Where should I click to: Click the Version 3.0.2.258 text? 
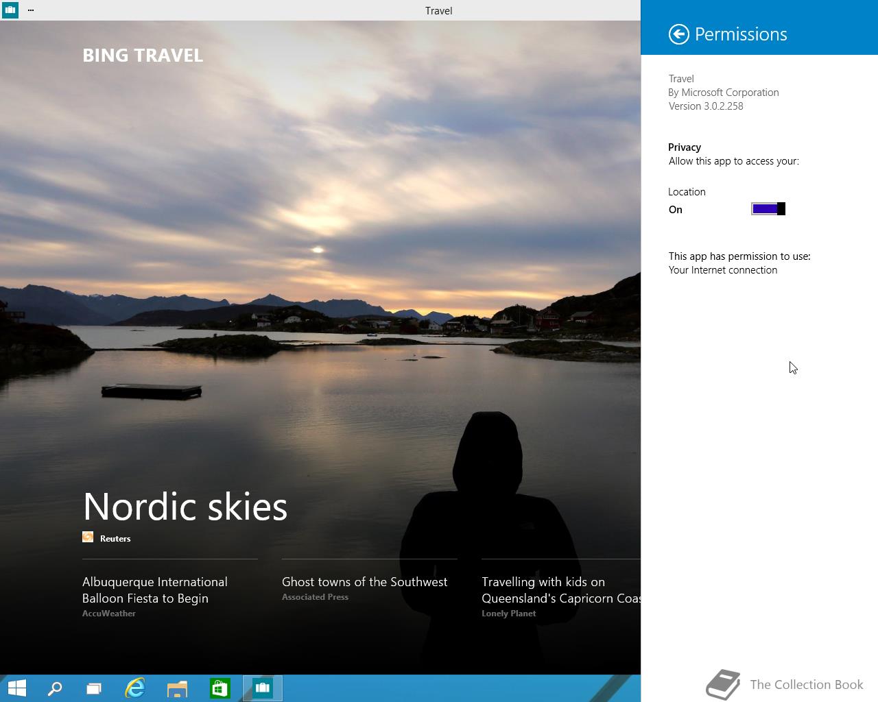coord(706,106)
